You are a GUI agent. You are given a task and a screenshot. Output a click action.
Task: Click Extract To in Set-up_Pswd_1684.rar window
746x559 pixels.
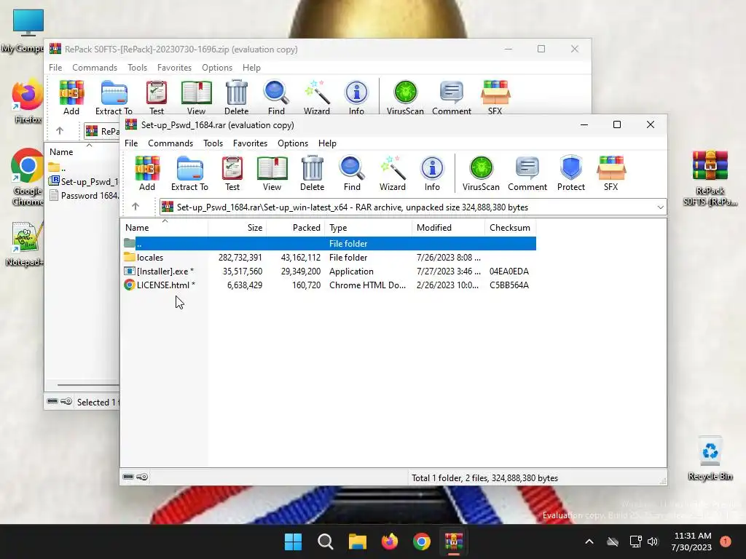(189, 173)
